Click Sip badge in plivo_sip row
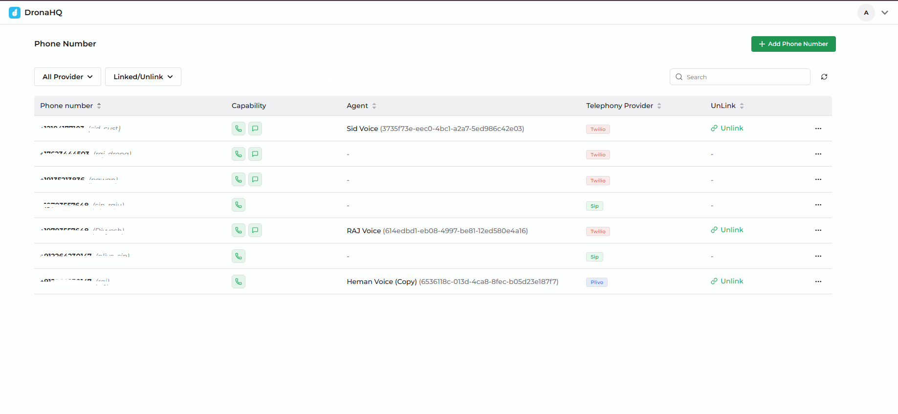The image size is (898, 414). [594, 257]
